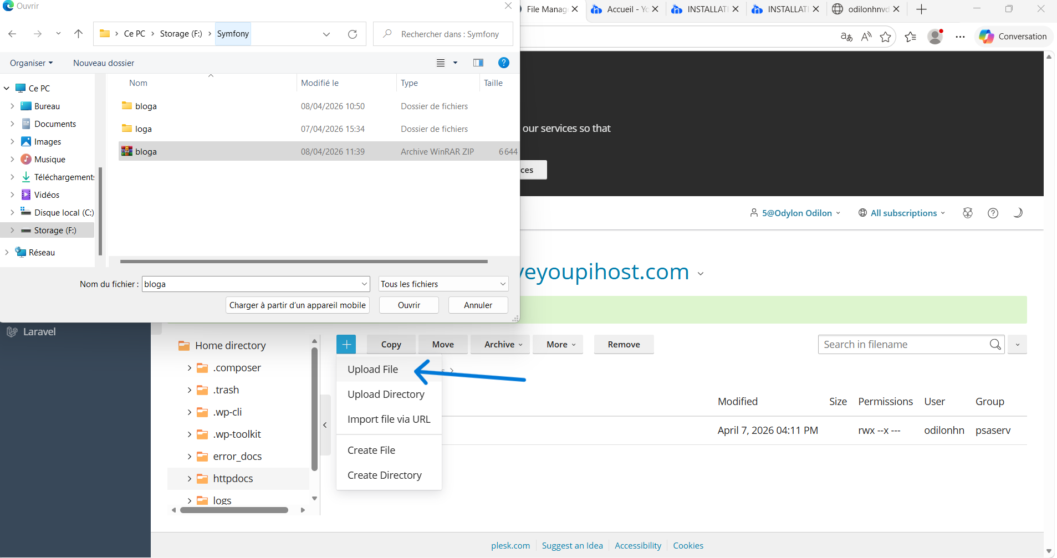Toggle the preview pane in file dialog
Image resolution: width=1057 pixels, height=558 pixels.
coord(478,63)
